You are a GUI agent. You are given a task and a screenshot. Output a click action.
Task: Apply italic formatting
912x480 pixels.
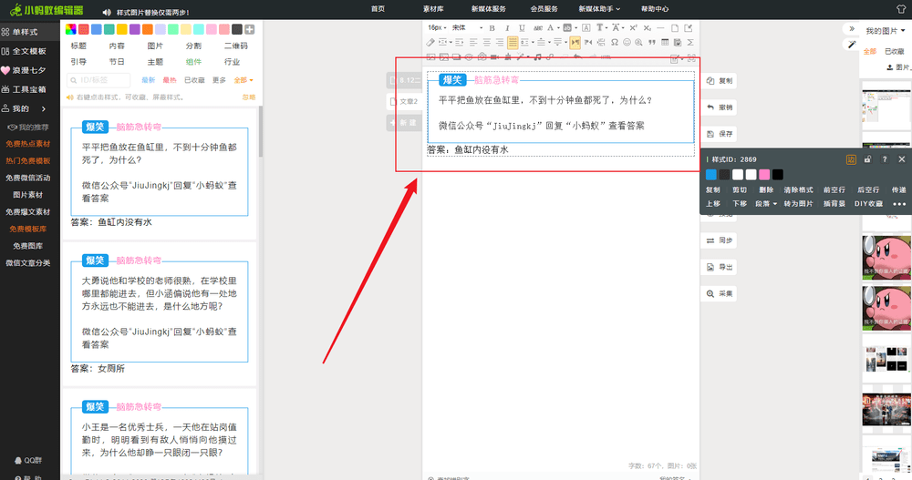(x=507, y=28)
